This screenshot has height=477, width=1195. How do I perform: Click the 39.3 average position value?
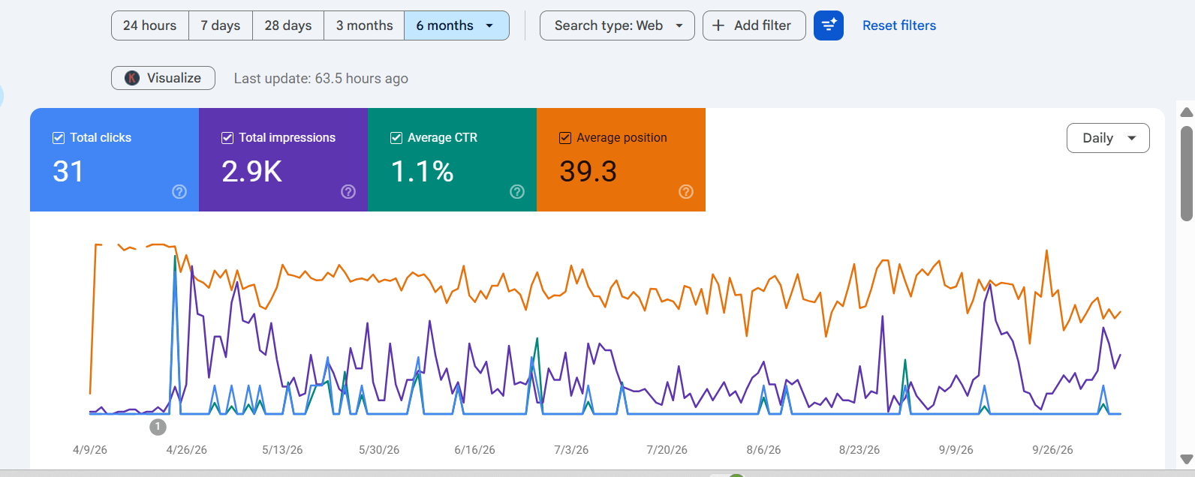click(x=588, y=172)
